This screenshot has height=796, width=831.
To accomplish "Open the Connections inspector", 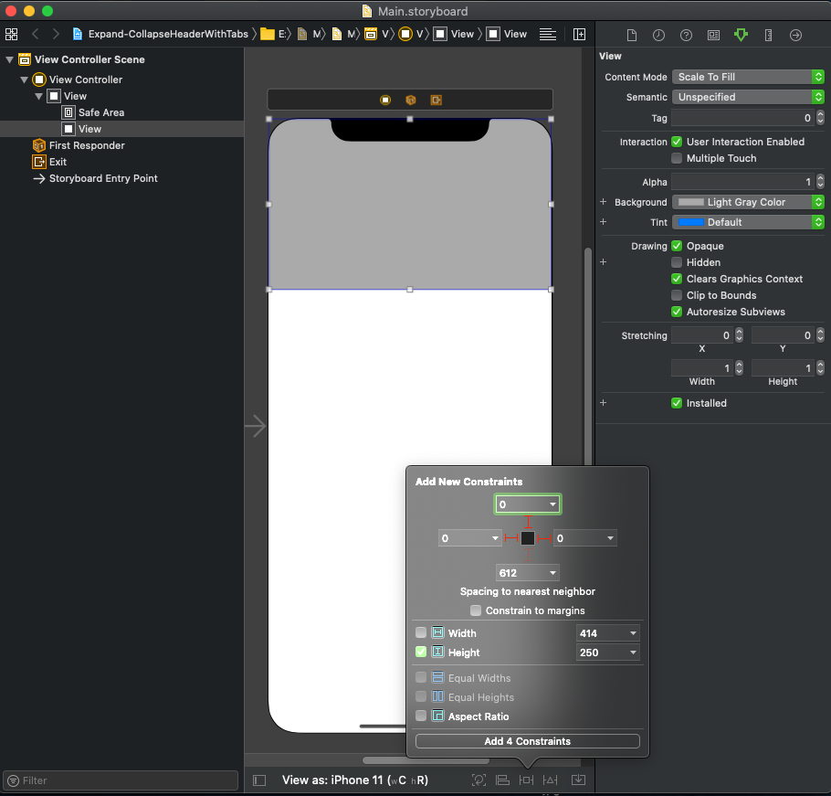I will point(795,35).
